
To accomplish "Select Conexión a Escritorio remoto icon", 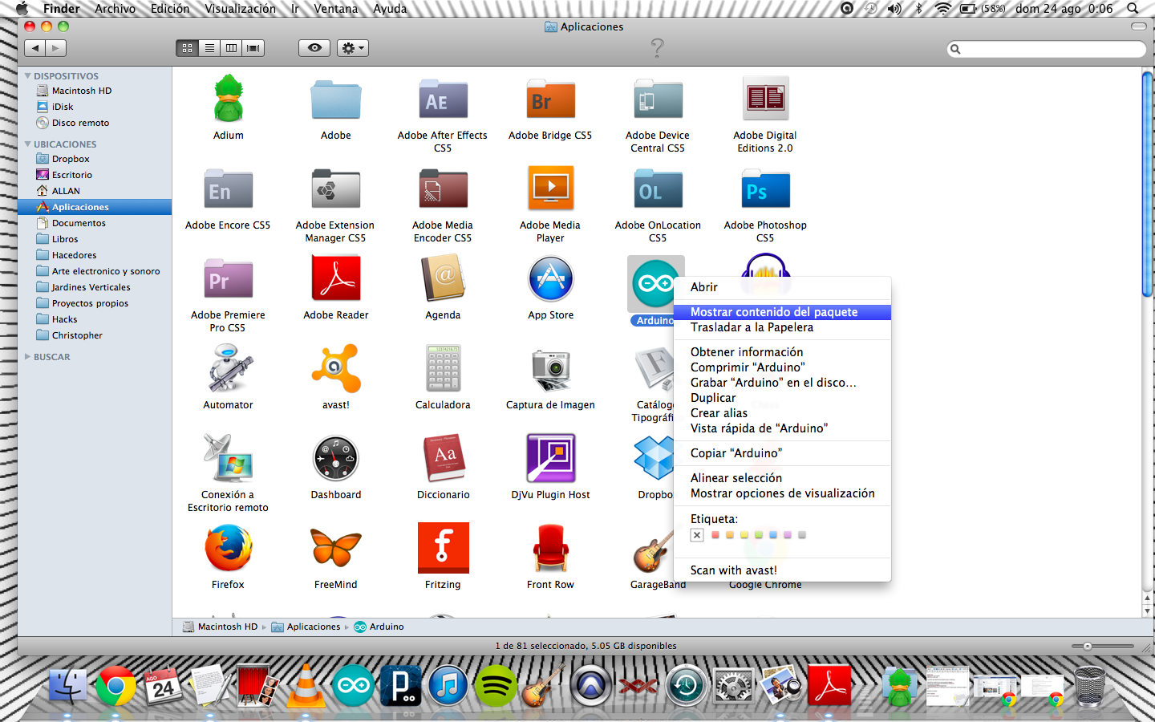I will (x=229, y=458).
